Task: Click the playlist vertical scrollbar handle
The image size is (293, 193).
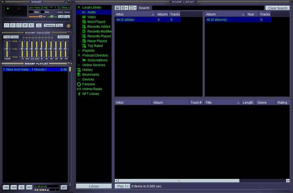Action: (x=70, y=69)
